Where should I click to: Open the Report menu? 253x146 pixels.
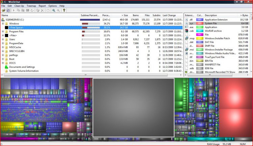coord(42,6)
